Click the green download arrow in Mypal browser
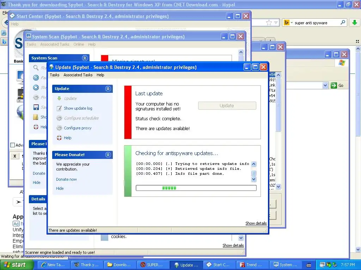Screen dimensions: 361x270 [355, 22]
